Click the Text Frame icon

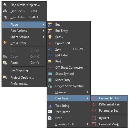(50, 112)
